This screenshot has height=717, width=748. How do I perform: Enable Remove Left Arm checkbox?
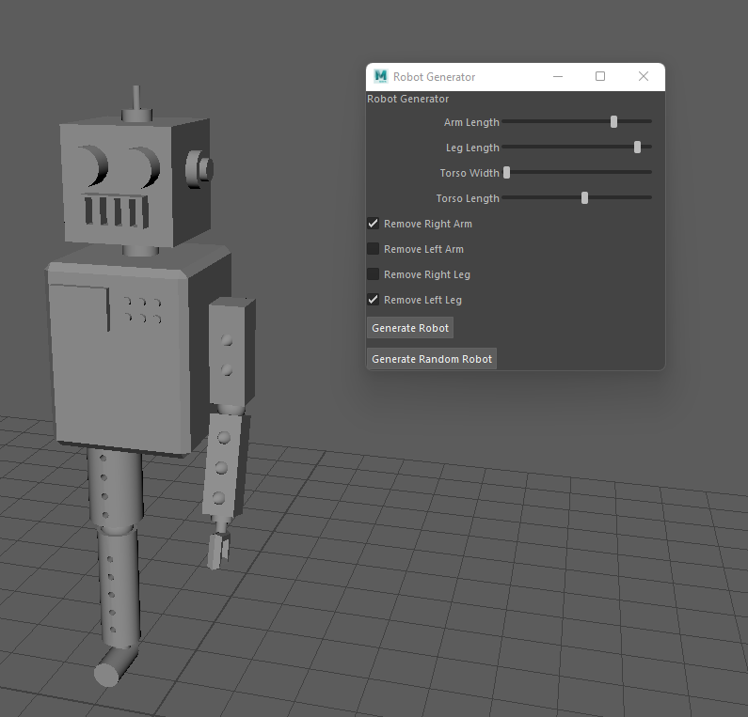373,249
